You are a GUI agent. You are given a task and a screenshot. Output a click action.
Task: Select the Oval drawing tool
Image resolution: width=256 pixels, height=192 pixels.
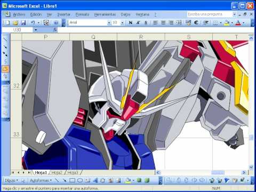coord(80,180)
